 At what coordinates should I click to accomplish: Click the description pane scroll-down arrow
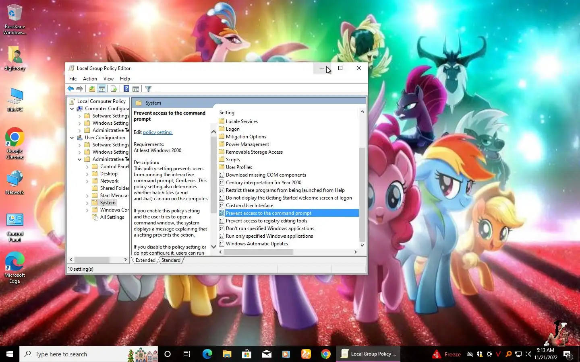click(x=213, y=247)
